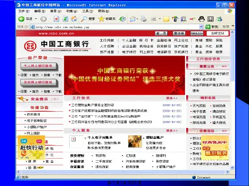Screen dimensions: 249x186
Task: Click the red award banner image
Action: click(124, 75)
